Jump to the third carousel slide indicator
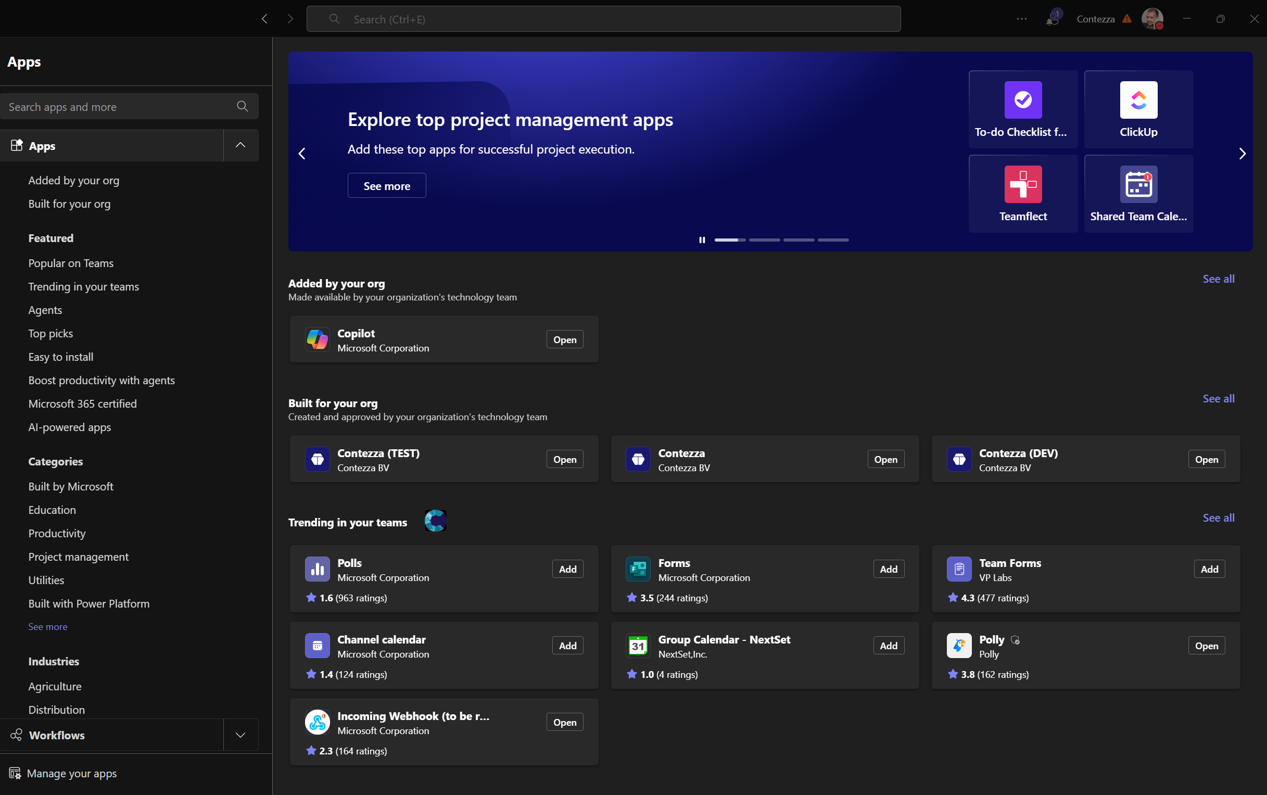1267x795 pixels. [799, 241]
